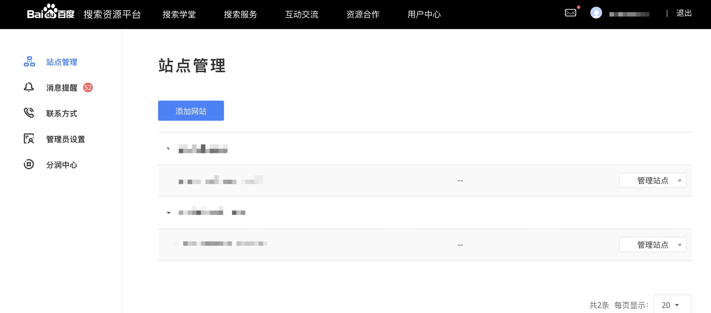Collapse the first site group triangle
711x313 pixels.
pyautogui.click(x=168, y=148)
